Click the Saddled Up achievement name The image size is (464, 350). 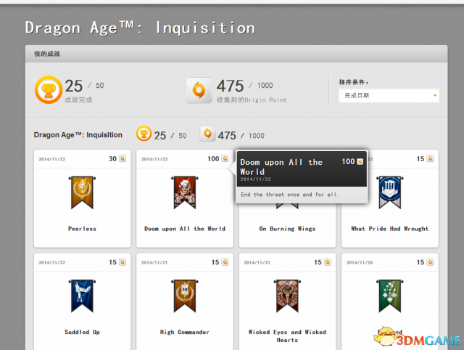pyautogui.click(x=82, y=332)
